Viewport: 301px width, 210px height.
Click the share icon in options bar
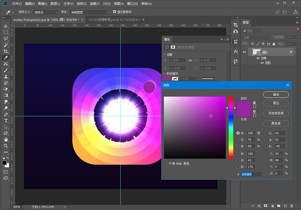point(295,12)
